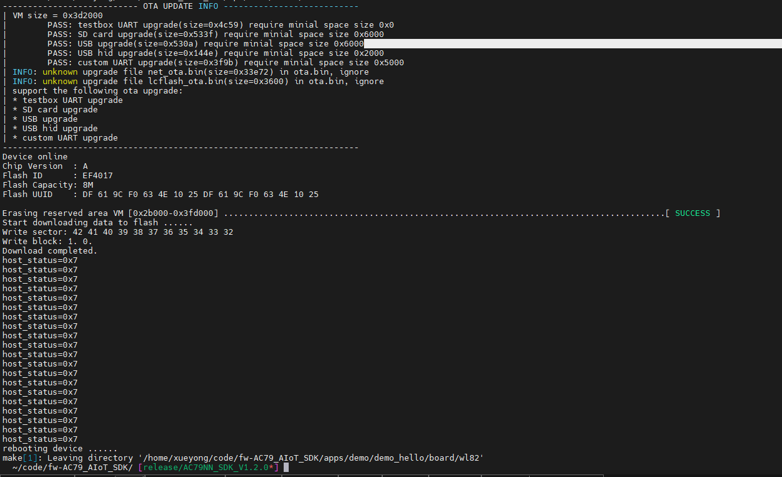Image resolution: width=782 pixels, height=477 pixels.
Task: Click the Download completed message
Action: 50,251
